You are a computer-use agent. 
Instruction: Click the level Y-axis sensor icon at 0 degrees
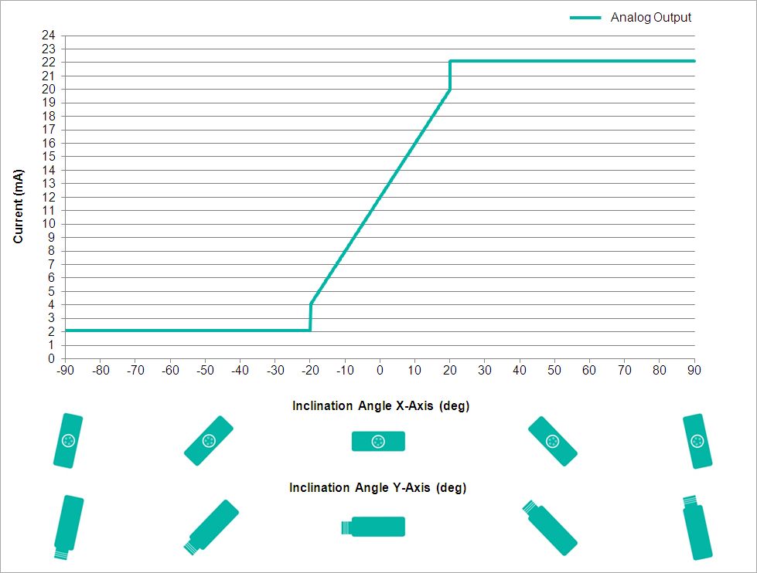point(373,527)
